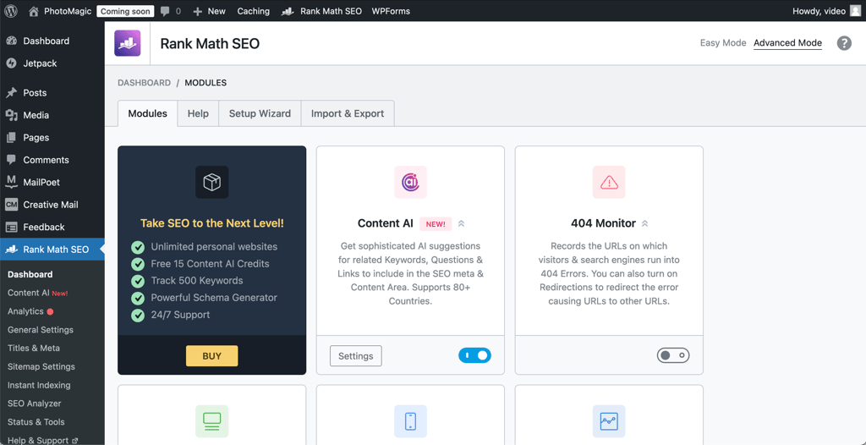The width and height of the screenshot is (866, 445).
Task: Click the user avatar next to Howdy, video
Action: coord(855,10)
